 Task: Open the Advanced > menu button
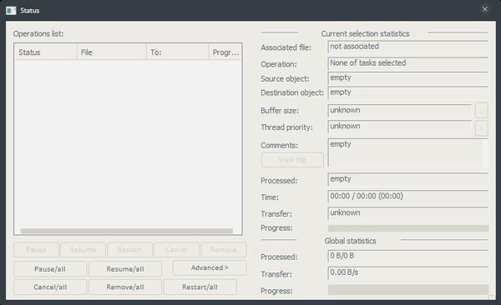pyautogui.click(x=210, y=267)
